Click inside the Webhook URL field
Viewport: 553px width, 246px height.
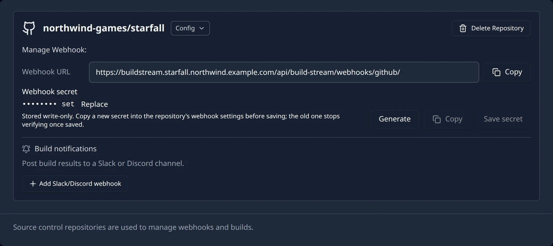click(284, 72)
